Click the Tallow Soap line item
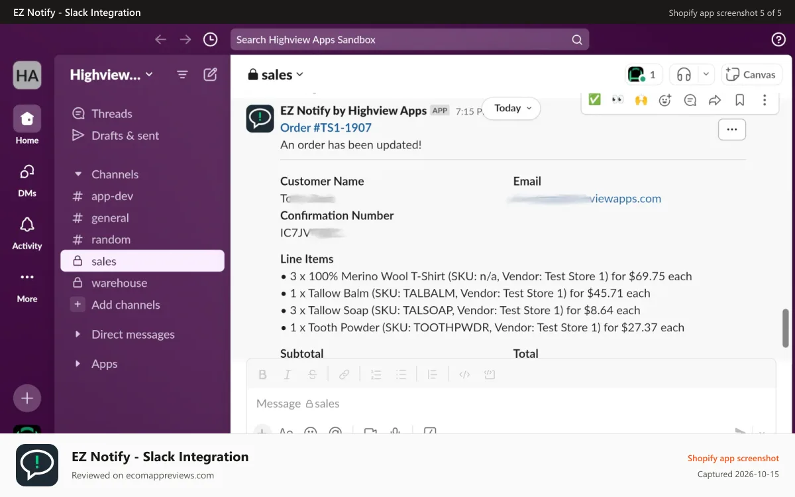The width and height of the screenshot is (795, 497). [x=460, y=310]
